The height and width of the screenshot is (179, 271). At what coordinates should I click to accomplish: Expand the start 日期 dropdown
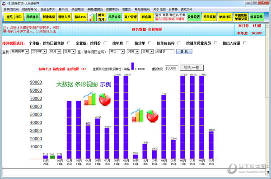(x=69, y=52)
